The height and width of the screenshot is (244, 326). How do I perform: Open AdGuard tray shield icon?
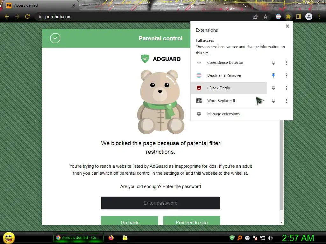click(232, 238)
